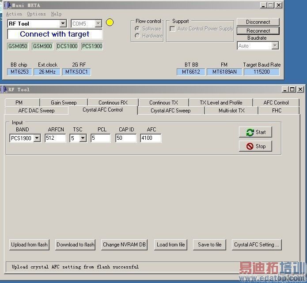
Task: Click the Maui META title bar icon
Action: pyautogui.click(x=8, y=5)
